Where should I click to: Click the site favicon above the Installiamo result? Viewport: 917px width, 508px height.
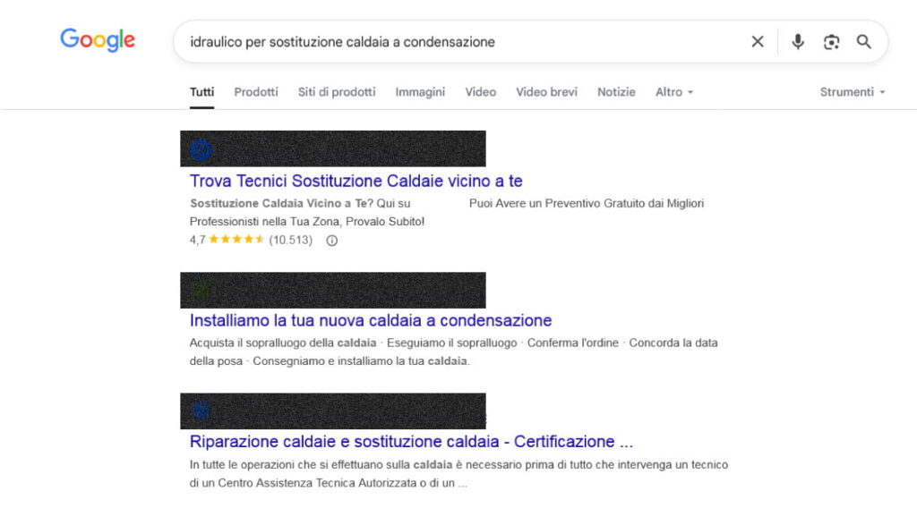[201, 290]
